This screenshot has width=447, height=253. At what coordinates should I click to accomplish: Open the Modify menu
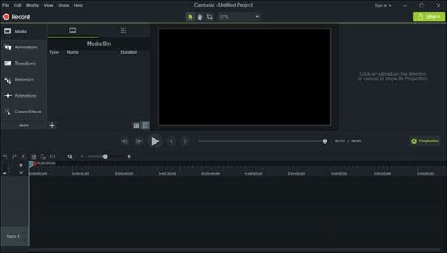[33, 5]
